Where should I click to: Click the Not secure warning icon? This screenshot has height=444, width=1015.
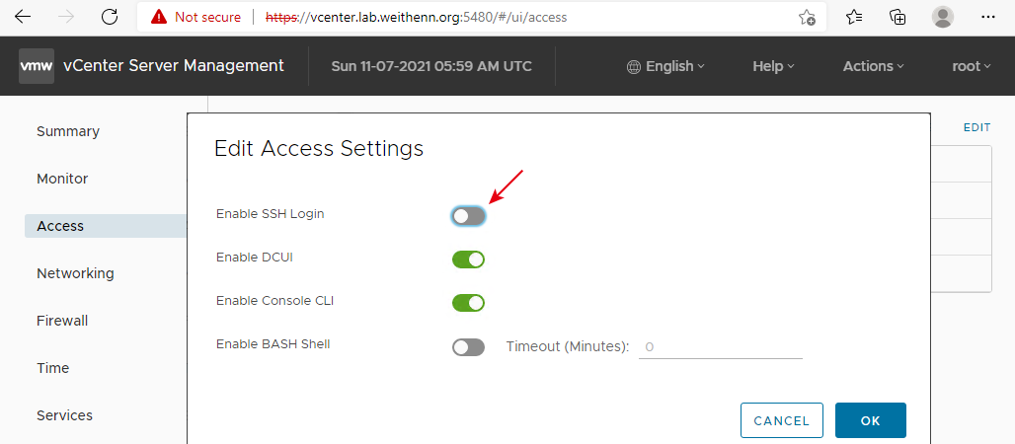[x=159, y=18]
